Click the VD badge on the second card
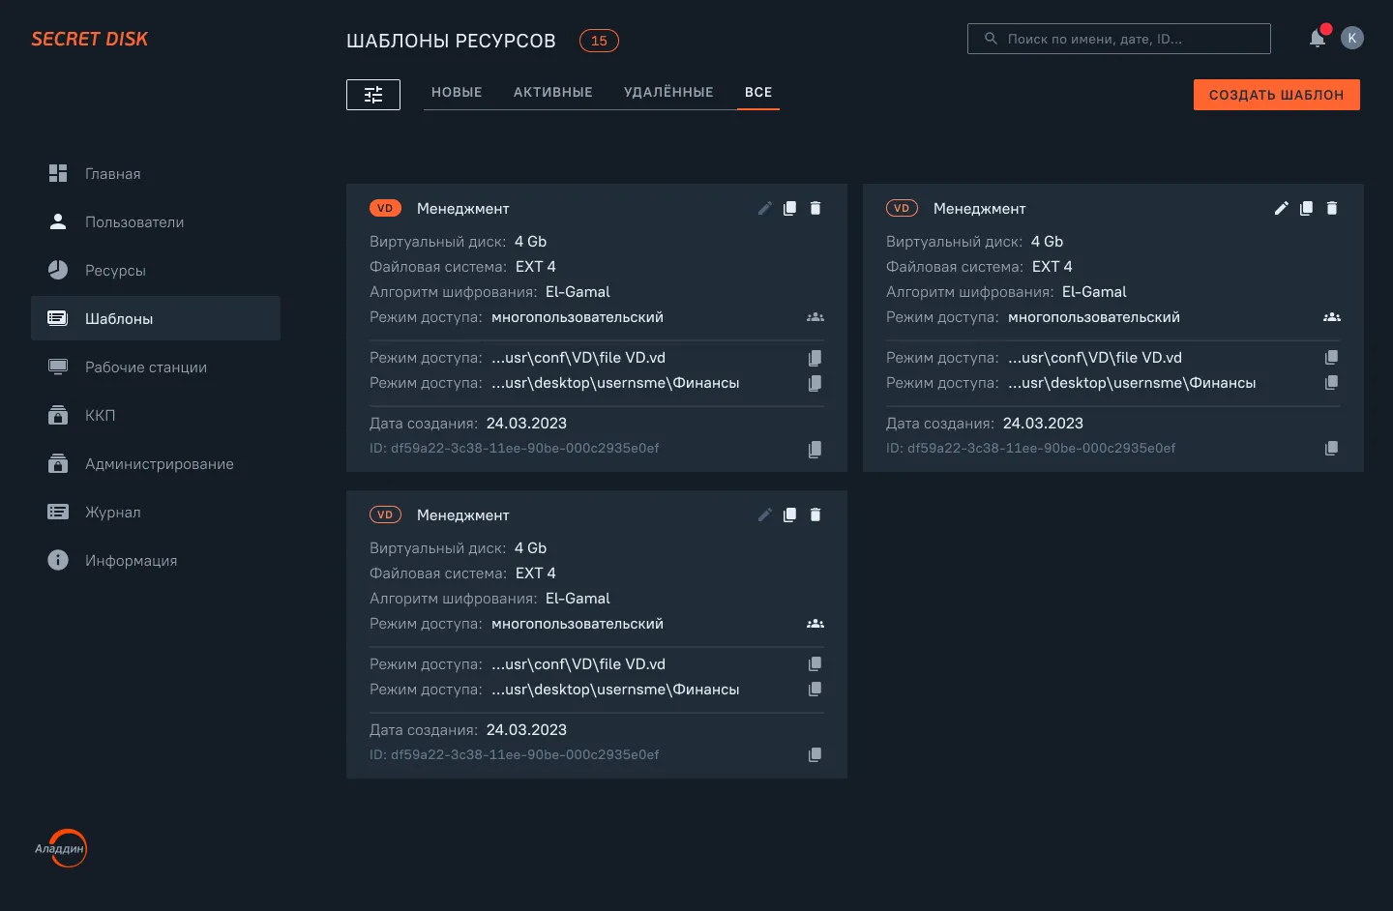The image size is (1393, 911). pos(902,208)
